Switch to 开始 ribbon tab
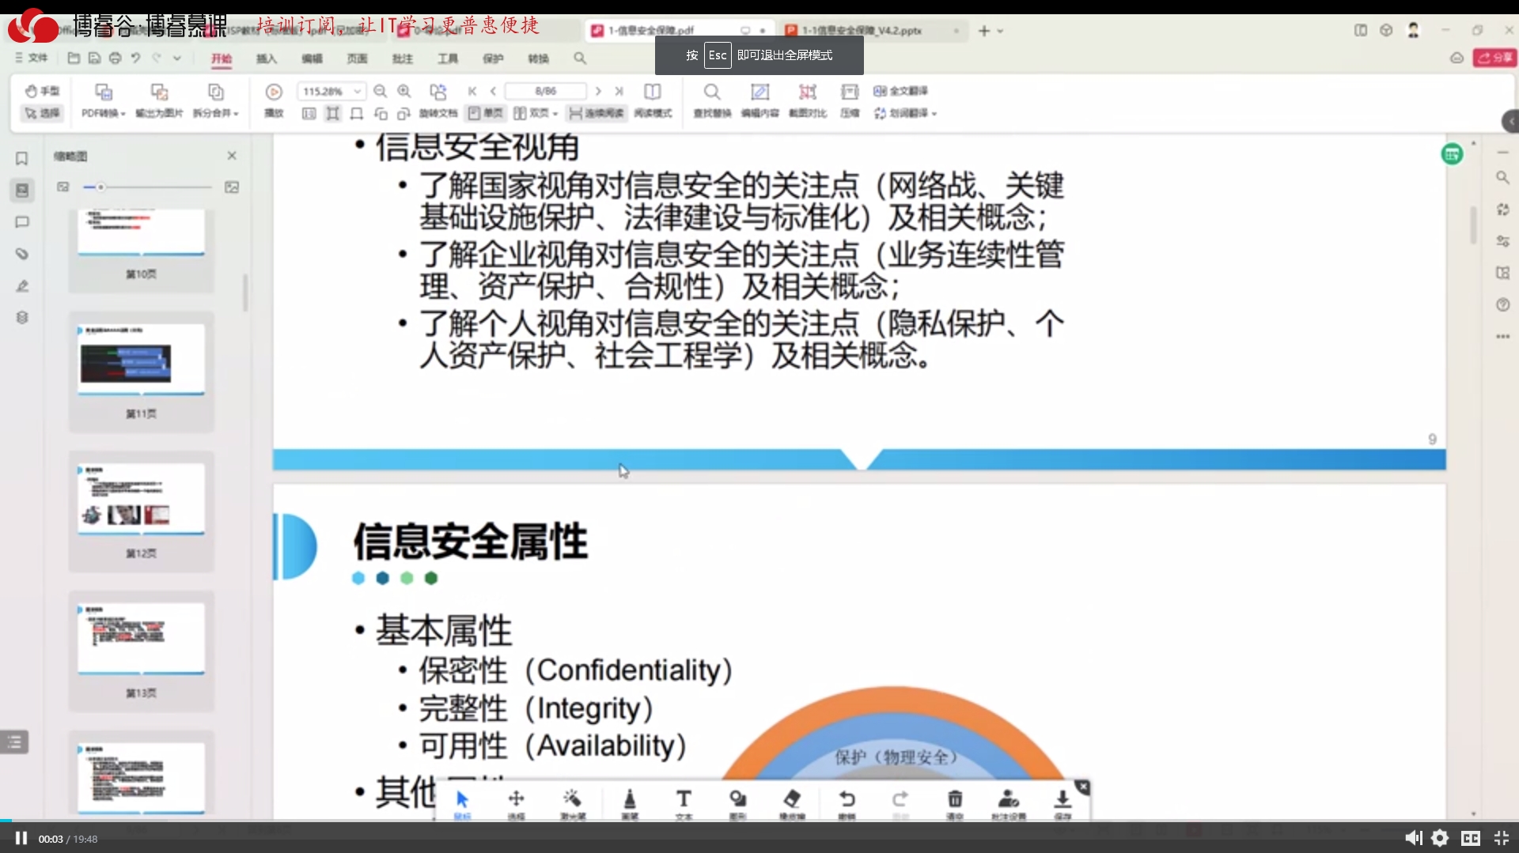 click(222, 59)
